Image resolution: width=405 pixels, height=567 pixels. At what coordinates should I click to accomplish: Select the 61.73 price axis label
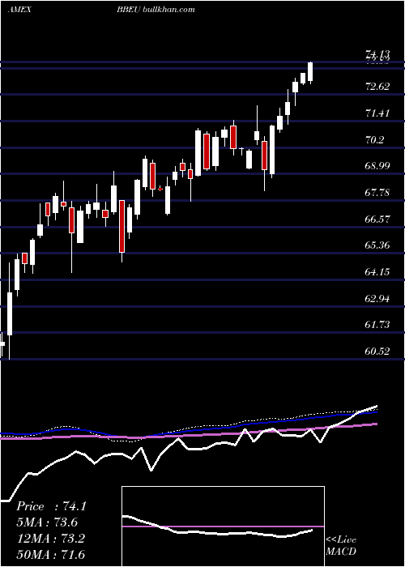[x=378, y=325]
